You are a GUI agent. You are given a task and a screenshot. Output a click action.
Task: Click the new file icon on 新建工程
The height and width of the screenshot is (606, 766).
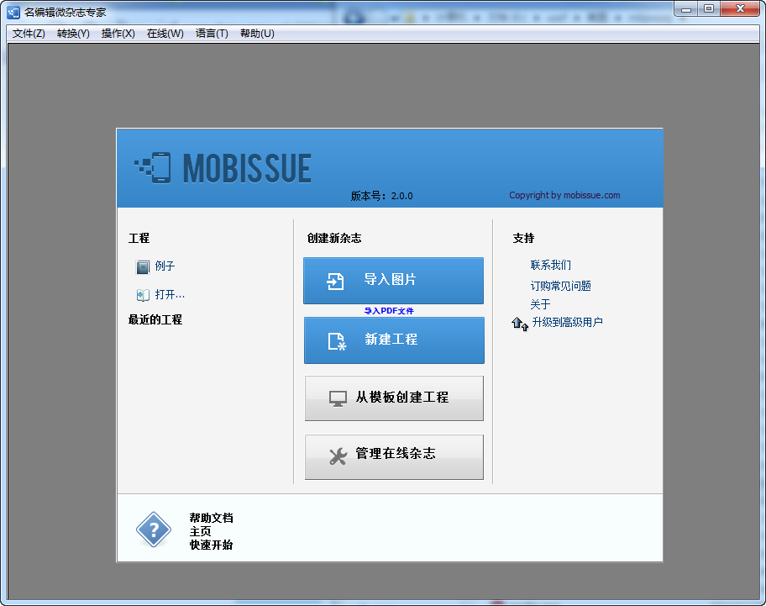(x=337, y=341)
